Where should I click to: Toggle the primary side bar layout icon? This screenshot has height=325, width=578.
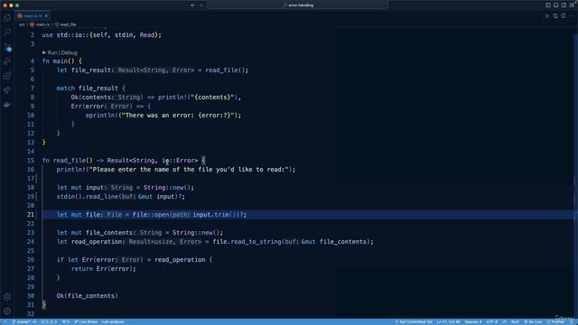click(548, 5)
